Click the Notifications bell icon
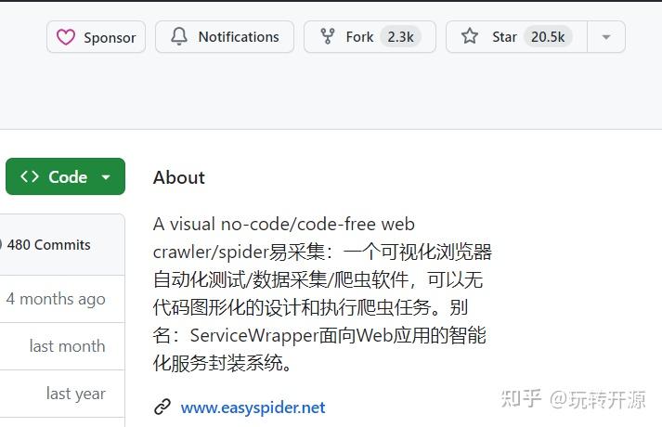The image size is (662, 427). [x=179, y=37]
